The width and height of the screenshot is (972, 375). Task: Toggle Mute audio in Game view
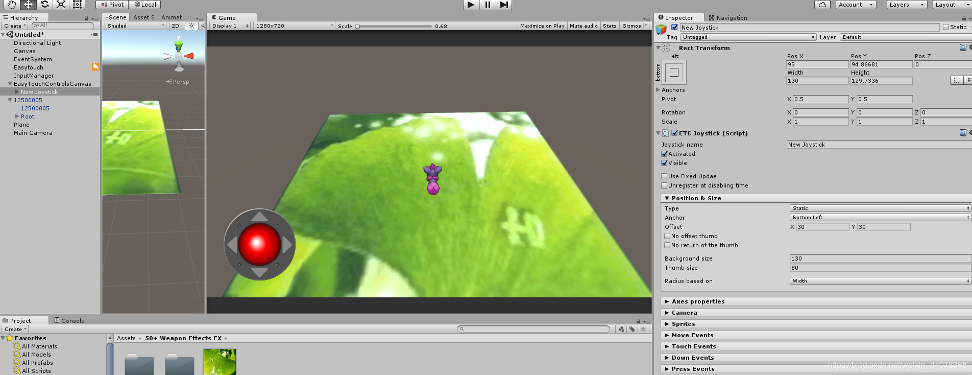(584, 26)
